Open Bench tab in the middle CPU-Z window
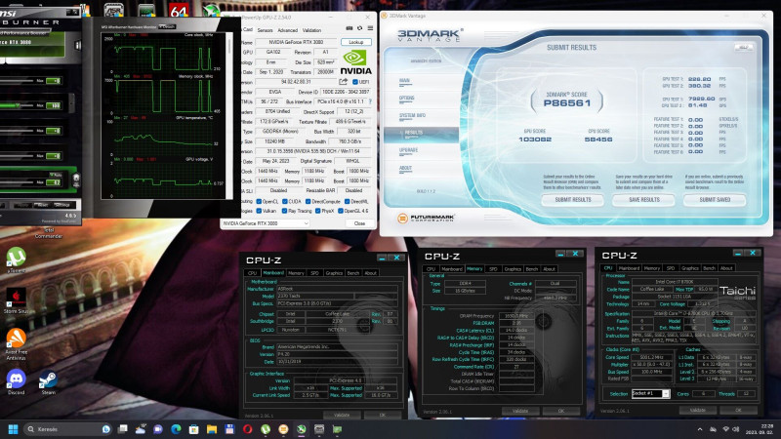 [531, 269]
